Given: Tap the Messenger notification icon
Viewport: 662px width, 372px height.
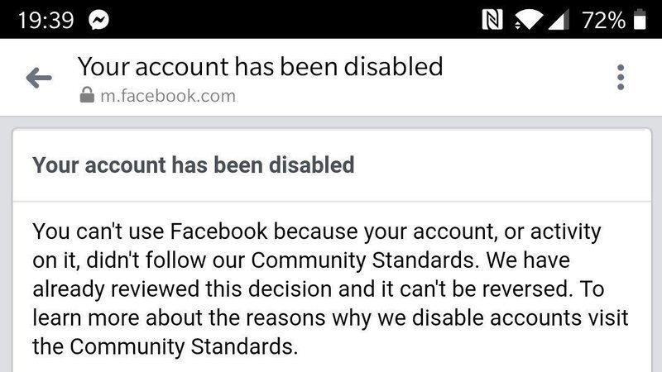Looking at the screenshot, I should pyautogui.click(x=98, y=20).
